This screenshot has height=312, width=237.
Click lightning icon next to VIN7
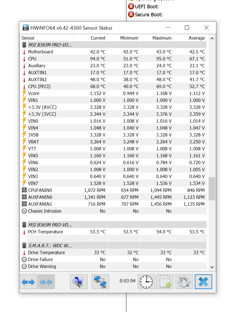coord(24,183)
